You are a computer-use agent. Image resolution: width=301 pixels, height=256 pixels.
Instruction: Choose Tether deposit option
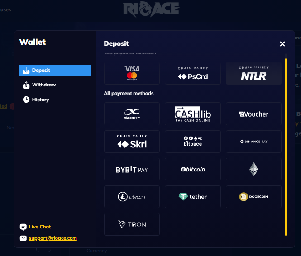coord(193,197)
